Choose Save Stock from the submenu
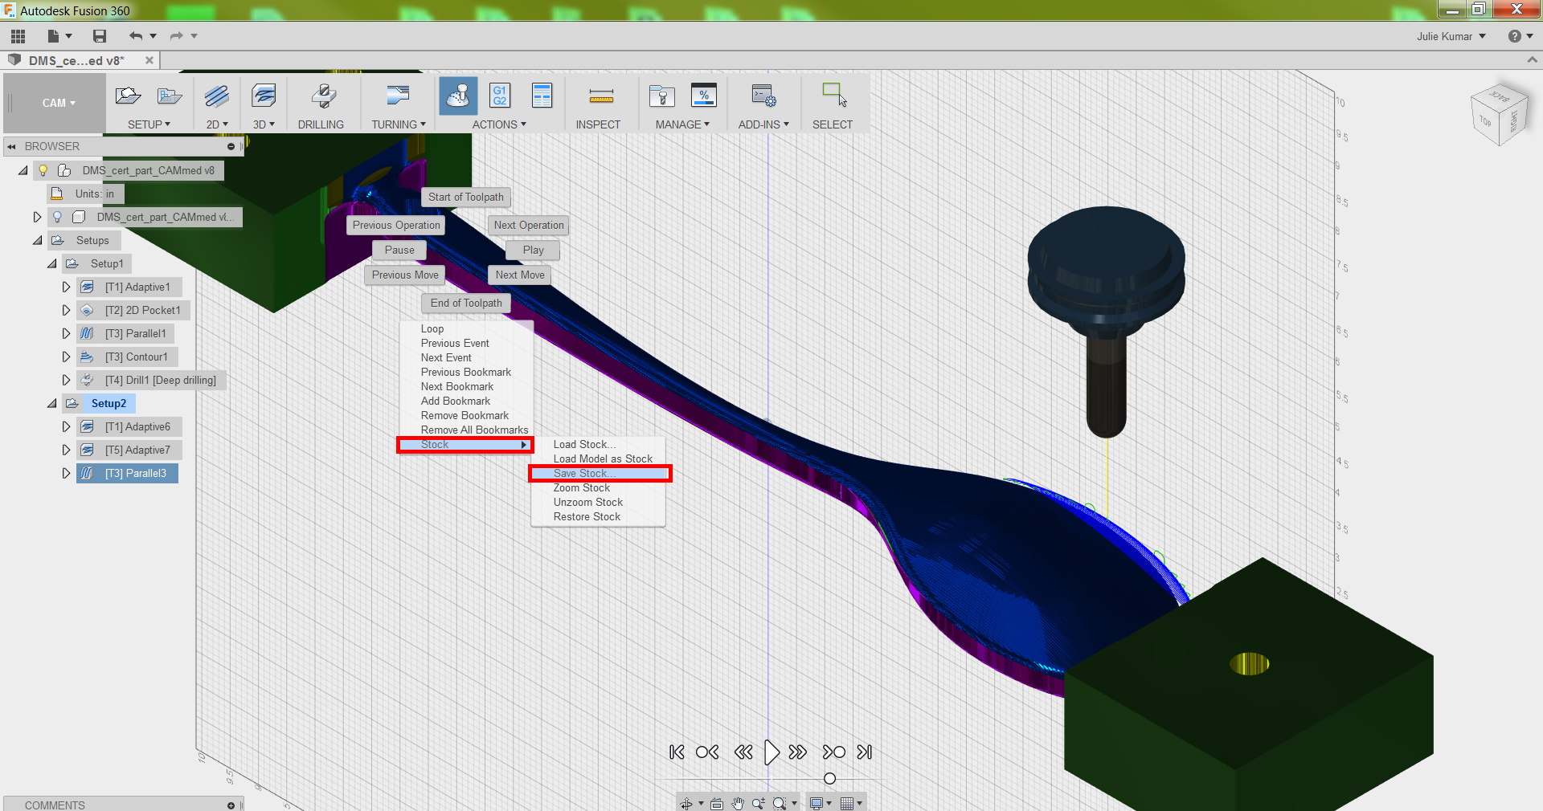Image resolution: width=1543 pixels, height=811 pixels. [x=600, y=474]
